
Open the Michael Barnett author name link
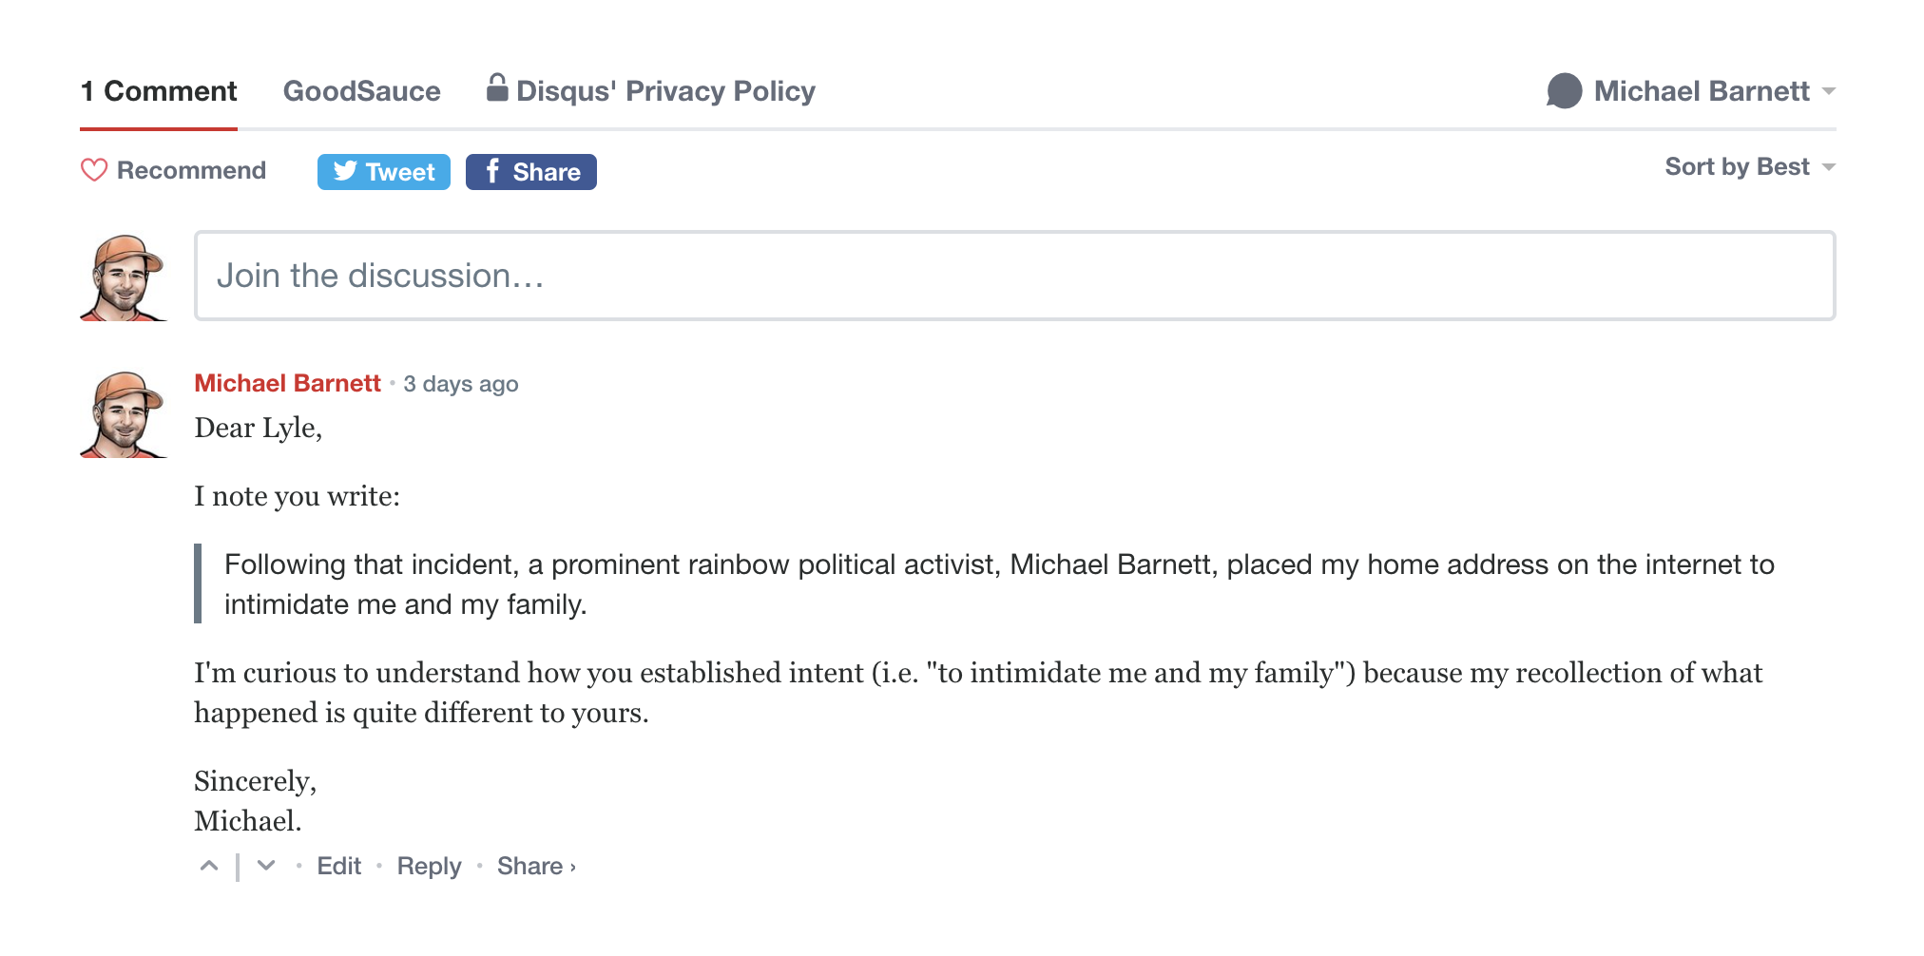click(x=287, y=383)
